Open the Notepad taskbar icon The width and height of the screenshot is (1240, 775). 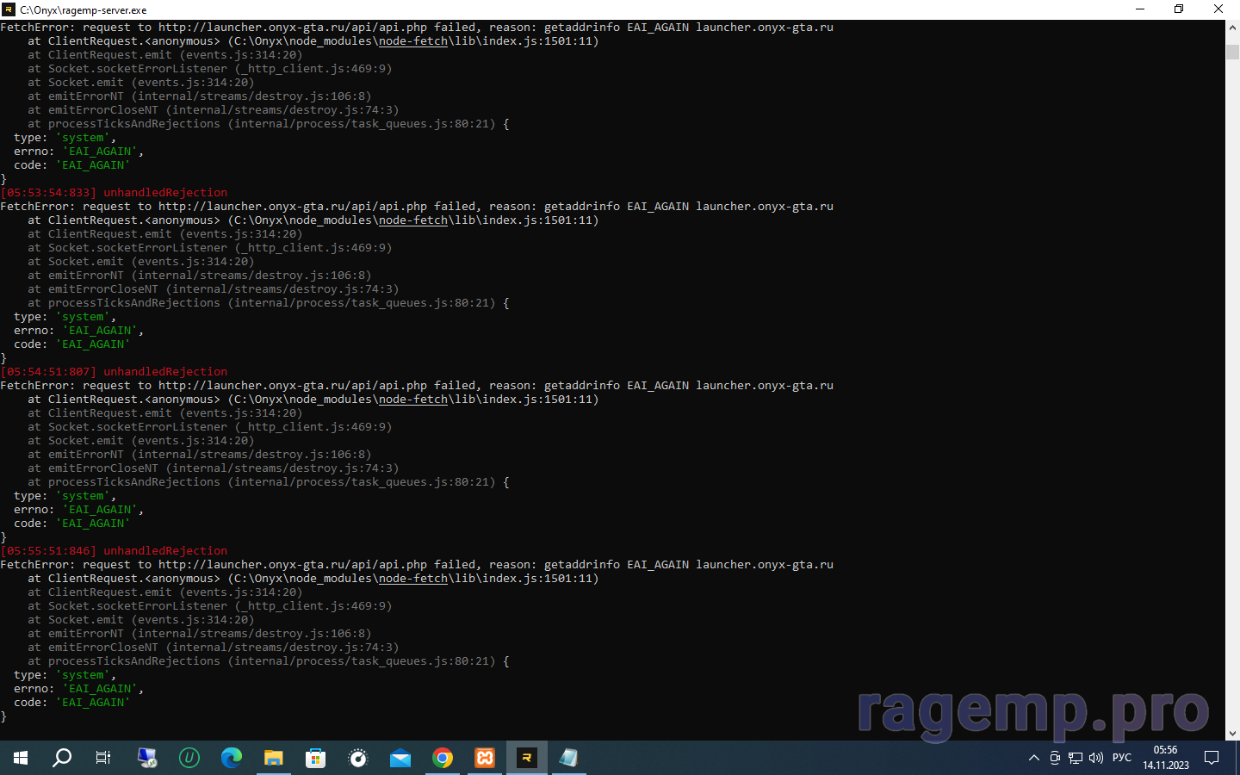tap(568, 758)
